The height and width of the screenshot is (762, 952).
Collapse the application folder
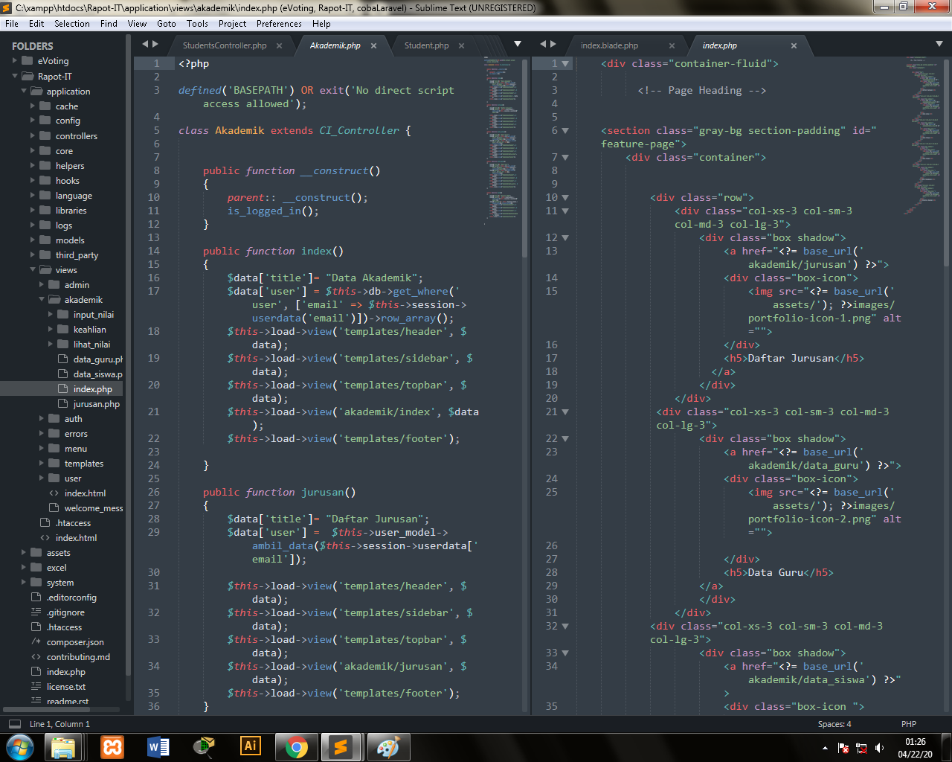point(24,91)
